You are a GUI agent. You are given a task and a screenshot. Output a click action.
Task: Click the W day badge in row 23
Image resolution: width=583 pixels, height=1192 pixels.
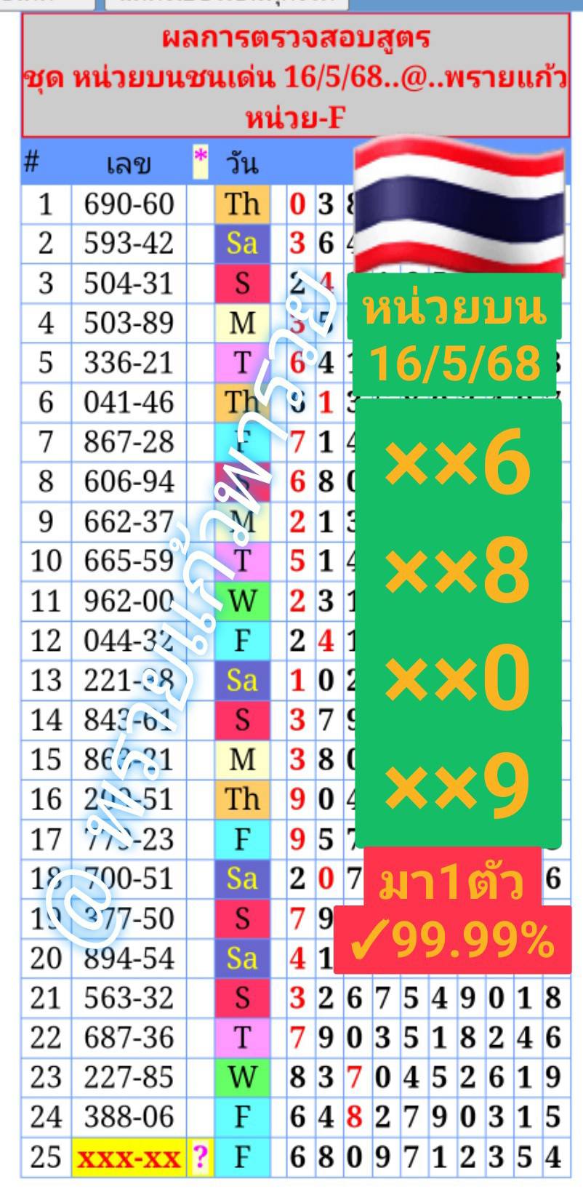[x=242, y=1077]
